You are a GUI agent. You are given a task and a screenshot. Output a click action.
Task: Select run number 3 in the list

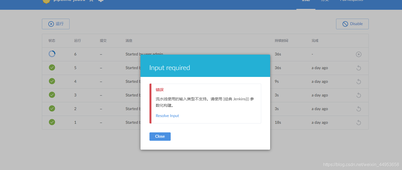pos(75,95)
